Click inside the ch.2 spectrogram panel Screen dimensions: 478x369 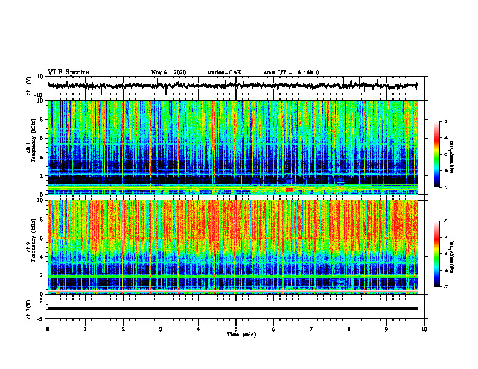(x=232, y=247)
